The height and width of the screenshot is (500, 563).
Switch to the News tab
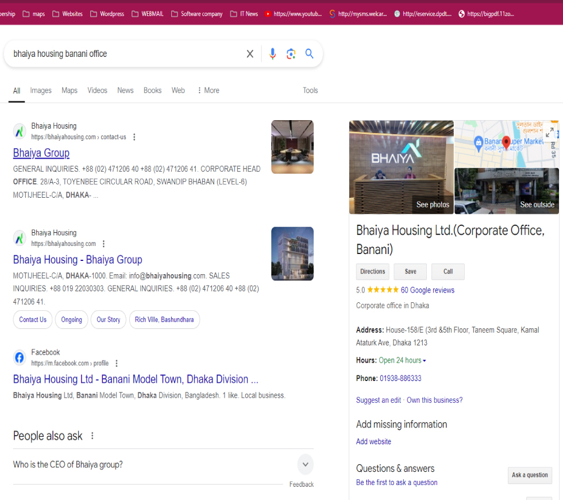tap(125, 91)
